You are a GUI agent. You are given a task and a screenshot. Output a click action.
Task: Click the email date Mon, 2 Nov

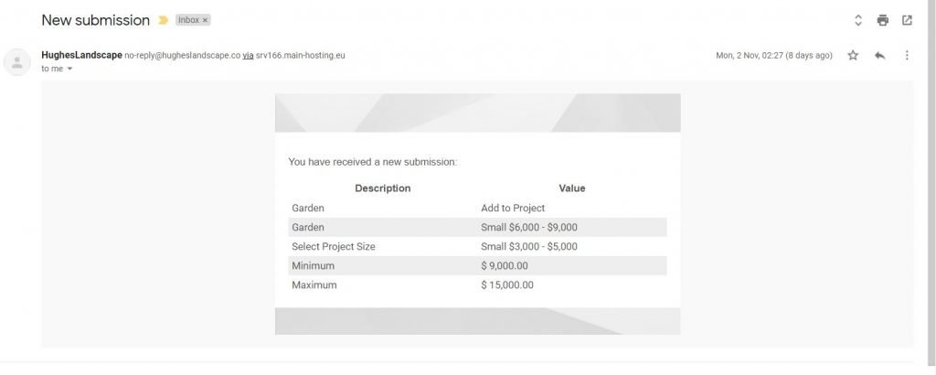[x=773, y=56]
